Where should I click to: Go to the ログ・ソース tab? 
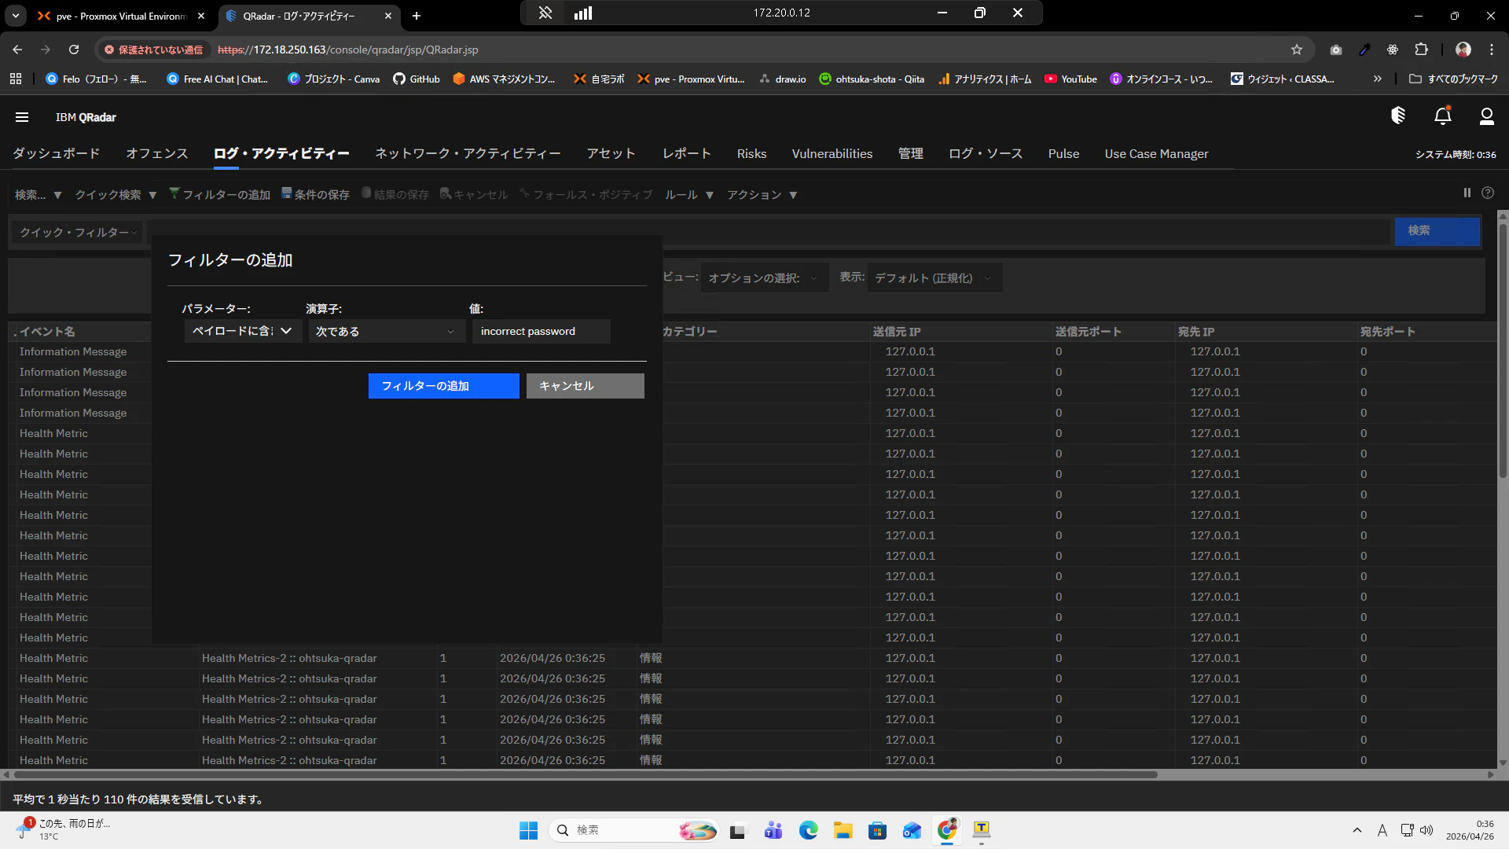(x=986, y=153)
